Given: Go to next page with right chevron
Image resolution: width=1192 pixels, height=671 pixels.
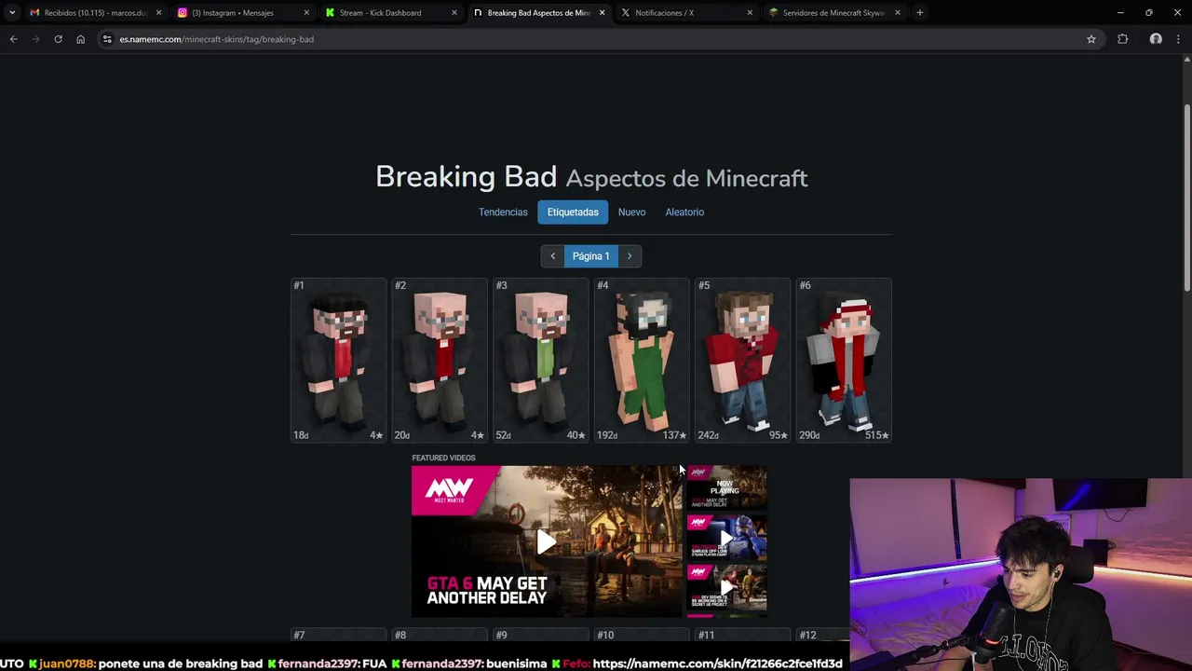Looking at the screenshot, I should point(630,256).
